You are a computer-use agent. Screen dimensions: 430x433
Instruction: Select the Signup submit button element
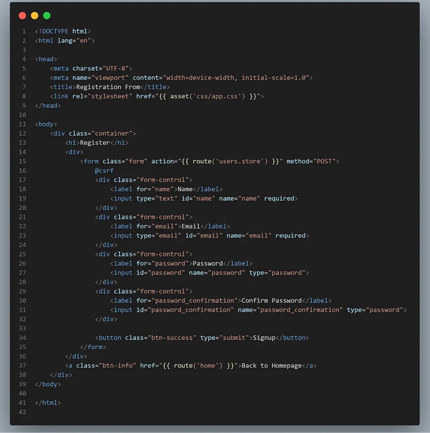(x=202, y=337)
